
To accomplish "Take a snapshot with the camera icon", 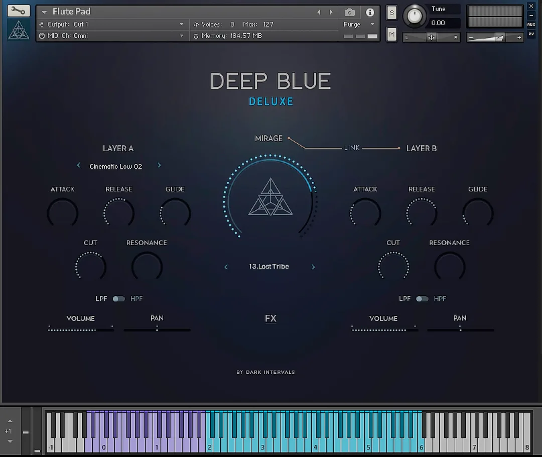I will (x=349, y=13).
